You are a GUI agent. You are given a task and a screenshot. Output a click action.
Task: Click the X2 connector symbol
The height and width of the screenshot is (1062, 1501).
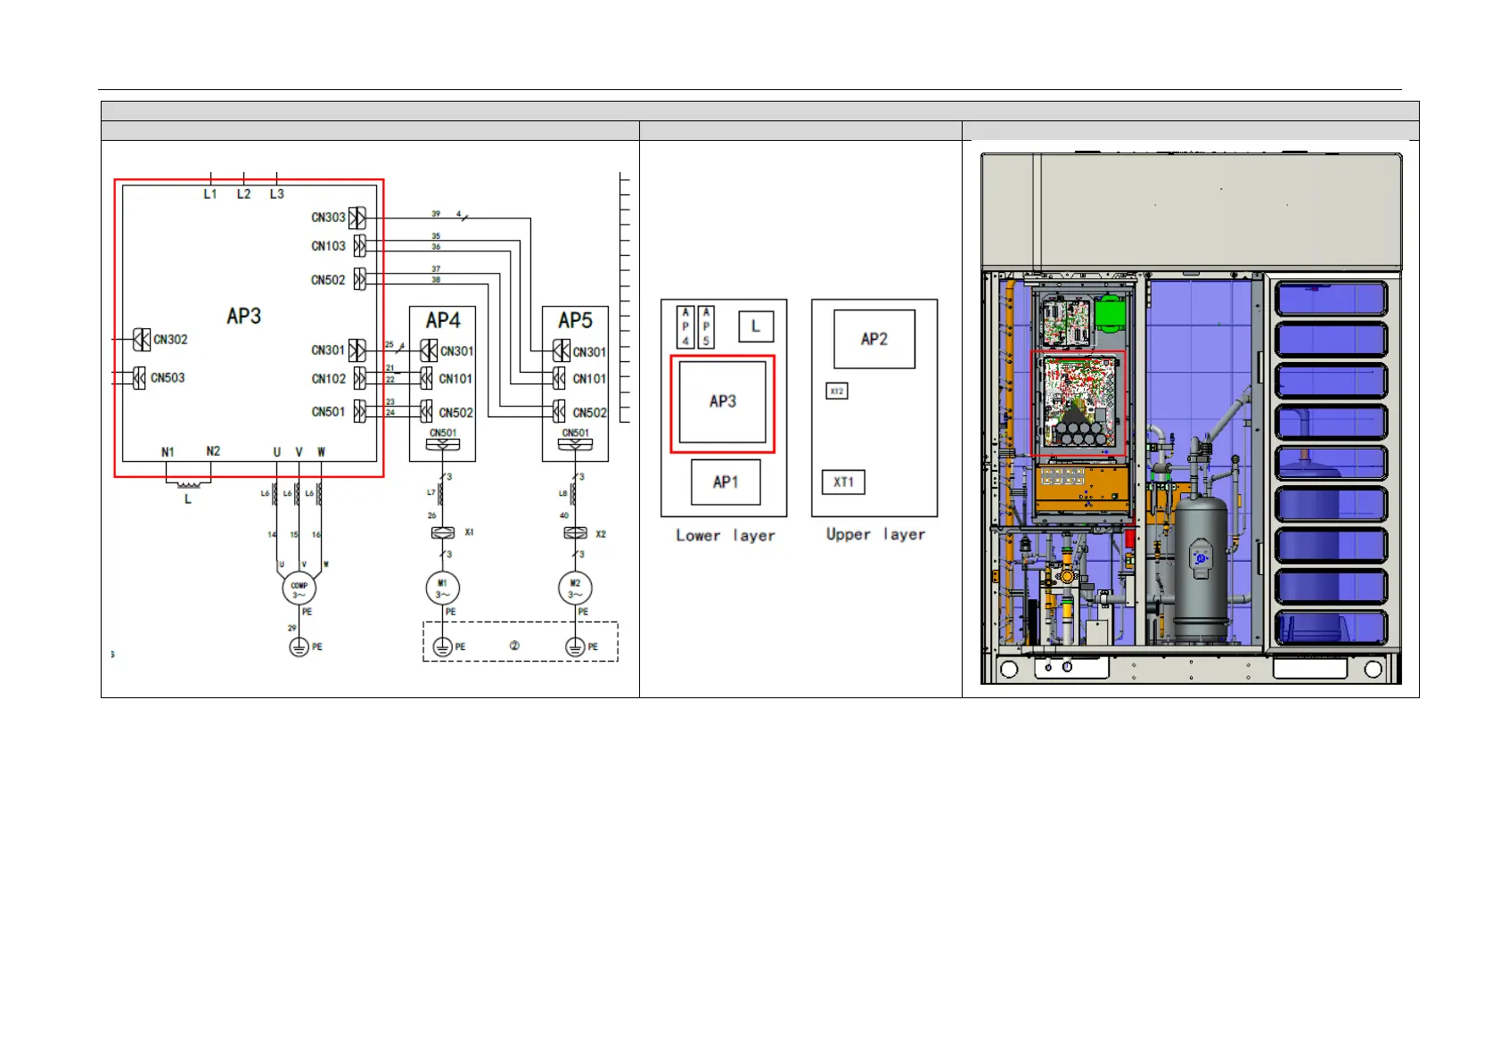click(x=575, y=533)
